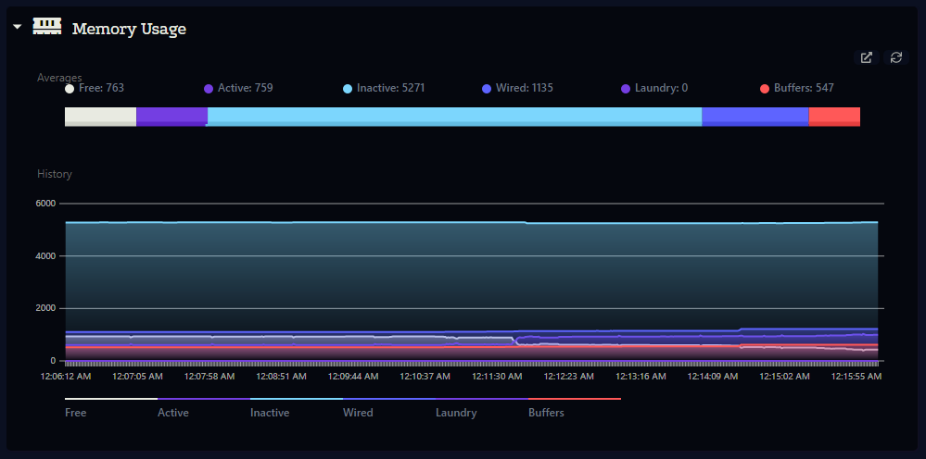Toggle the Inactive series in chart legend

click(297, 408)
